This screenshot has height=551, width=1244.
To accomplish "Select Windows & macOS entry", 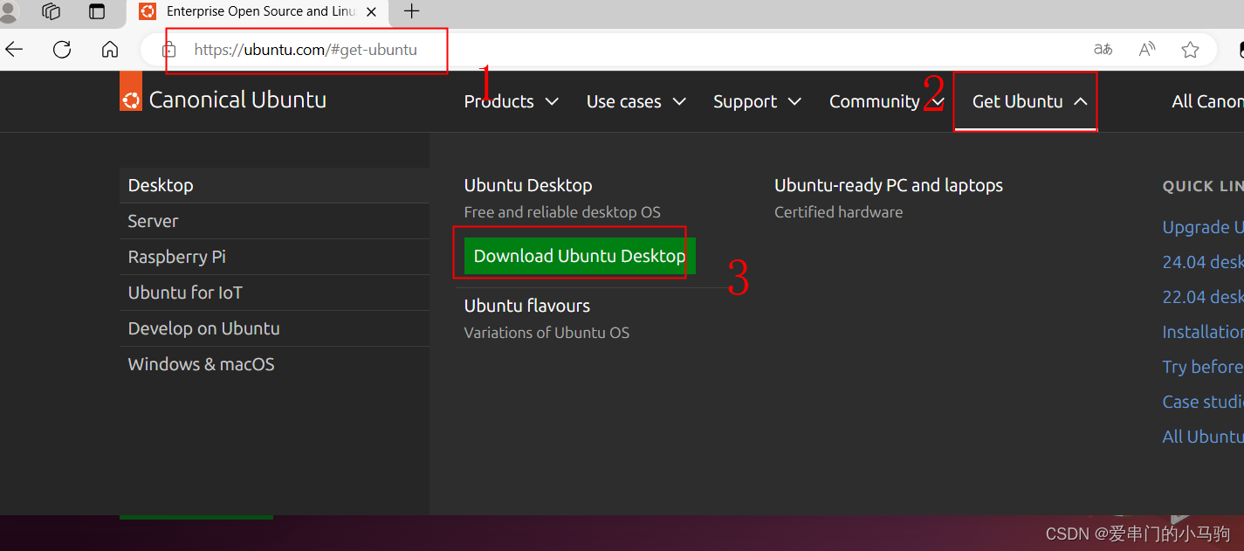I will click(x=274, y=364).
